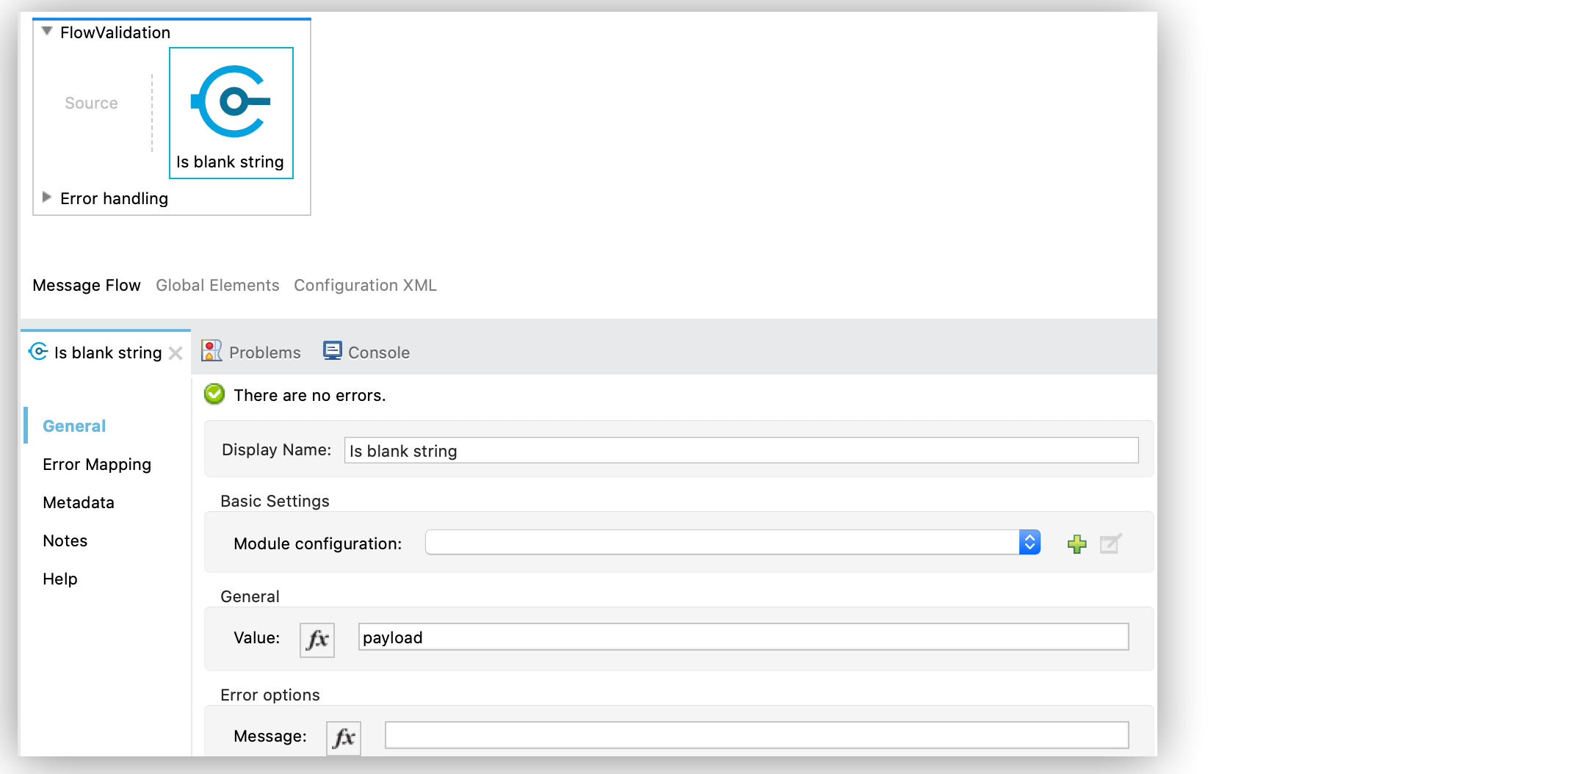Click the fx button beside Value
Viewport: 1573px width, 774px height.
[317, 639]
